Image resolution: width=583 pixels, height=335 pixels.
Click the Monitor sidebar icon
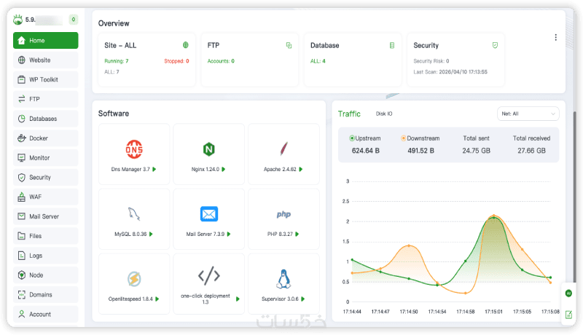pyautogui.click(x=22, y=158)
